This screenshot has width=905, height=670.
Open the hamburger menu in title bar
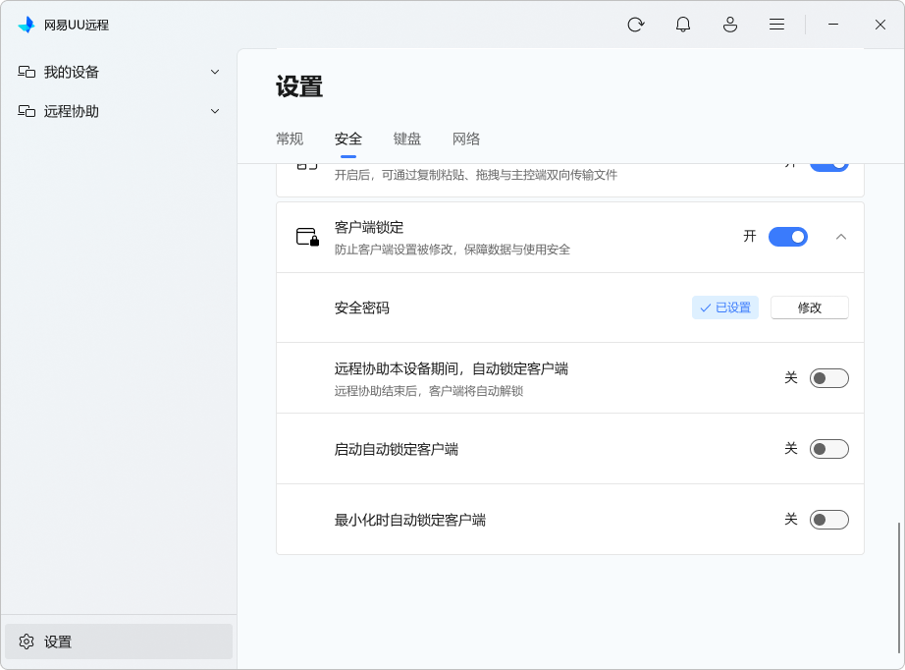[x=776, y=25]
